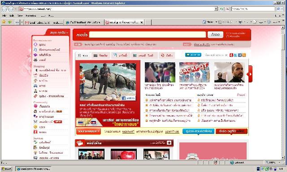The image size is (287, 172).
Task: Click the Sanook search input field
Action: 148,34
